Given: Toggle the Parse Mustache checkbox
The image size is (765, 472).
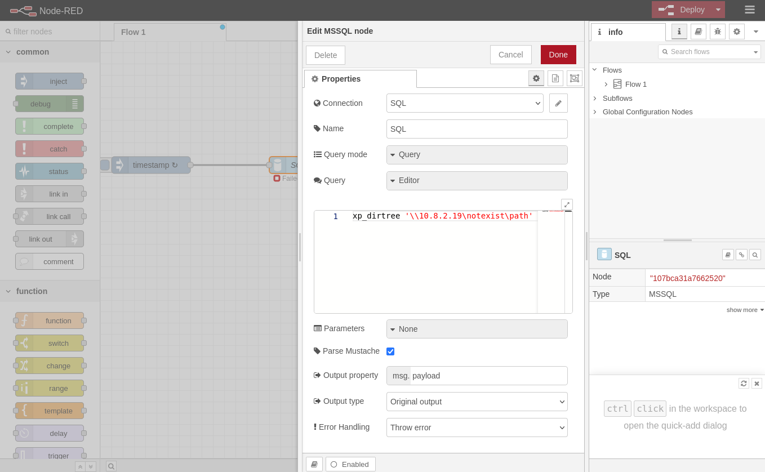Looking at the screenshot, I should point(390,351).
